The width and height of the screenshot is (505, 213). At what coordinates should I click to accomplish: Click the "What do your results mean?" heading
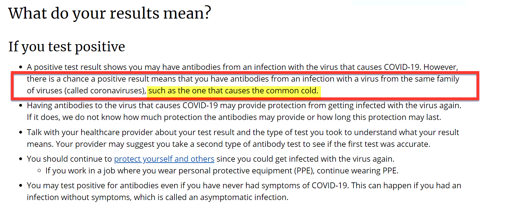point(110,13)
